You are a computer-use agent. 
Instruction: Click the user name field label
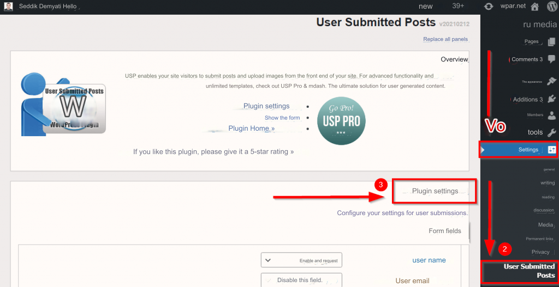point(429,260)
